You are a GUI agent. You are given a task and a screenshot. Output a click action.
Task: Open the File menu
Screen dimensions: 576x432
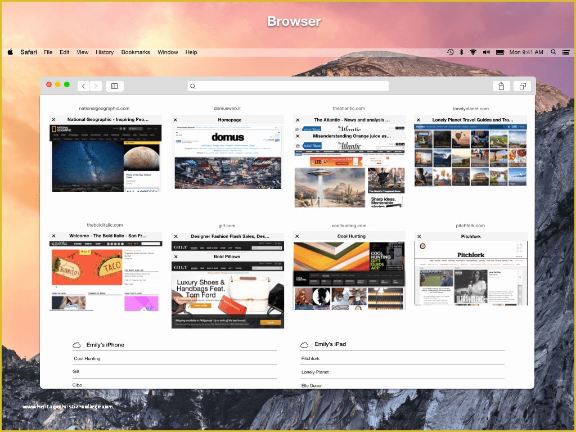click(48, 52)
